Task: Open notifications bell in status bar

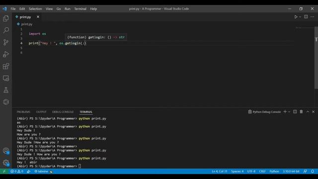Action: [x=313, y=172]
